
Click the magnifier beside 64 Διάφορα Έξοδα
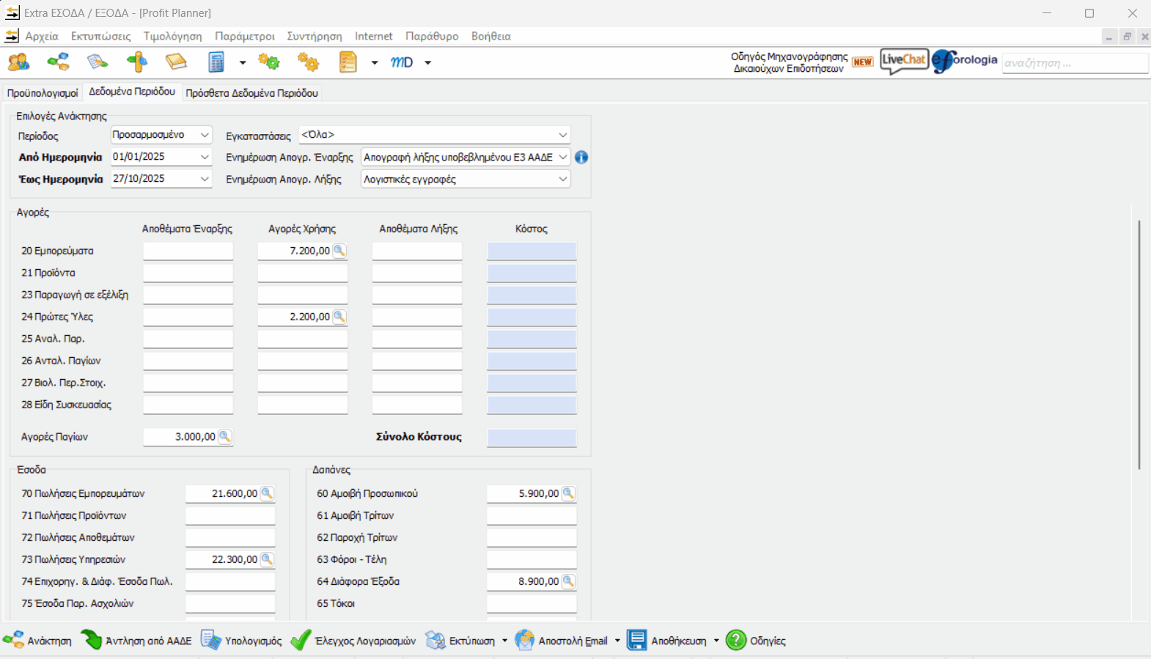568,581
